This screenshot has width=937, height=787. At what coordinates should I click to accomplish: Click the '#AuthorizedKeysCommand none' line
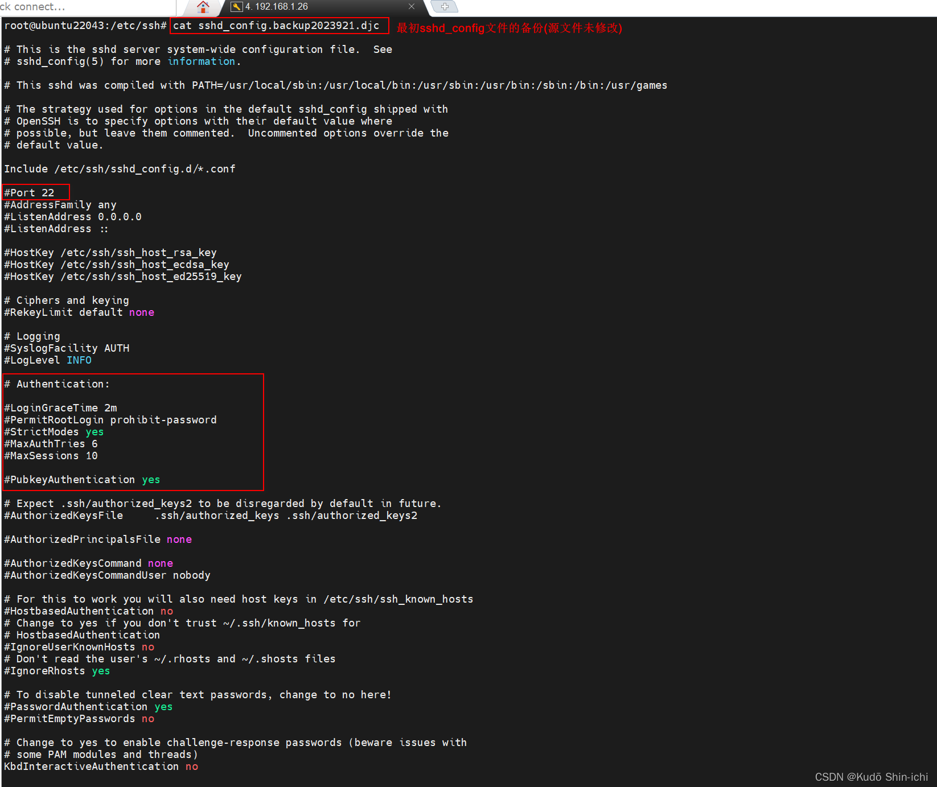click(88, 563)
